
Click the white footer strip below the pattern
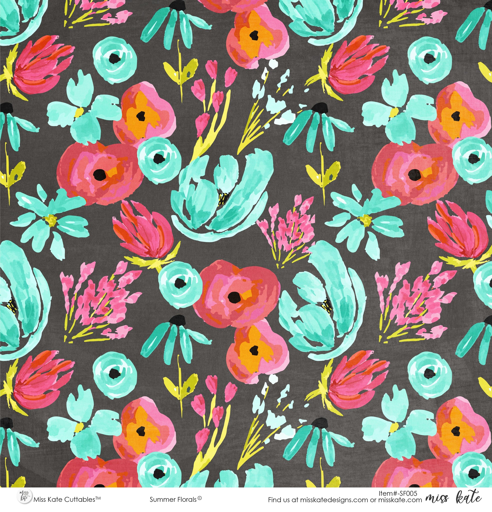235,500
